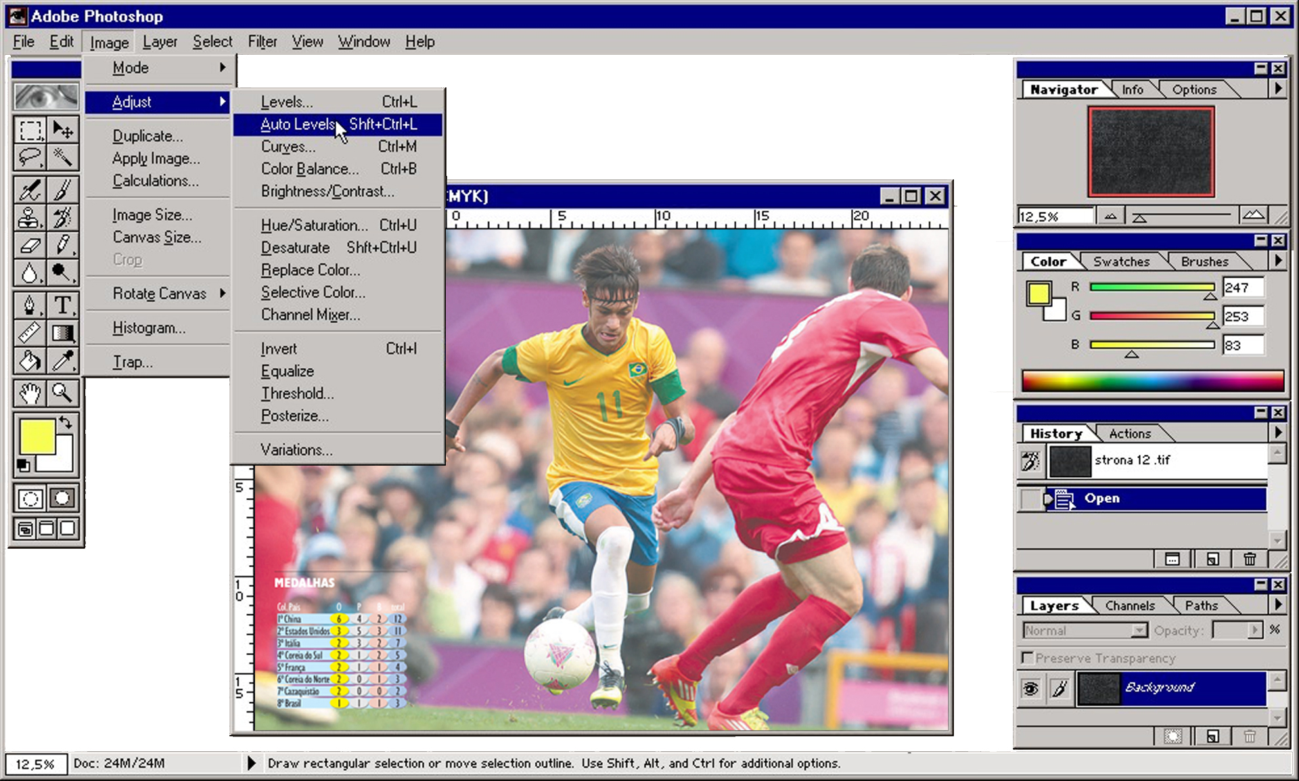This screenshot has height=781, width=1299.
Task: Select the Paintbrush tool
Action: click(x=63, y=189)
